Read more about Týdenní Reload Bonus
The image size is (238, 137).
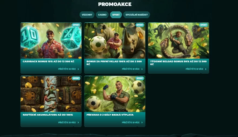(196, 69)
